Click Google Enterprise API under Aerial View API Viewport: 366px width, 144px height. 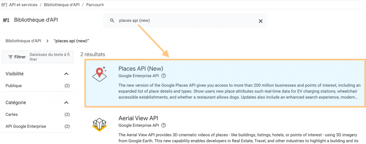[139, 125]
